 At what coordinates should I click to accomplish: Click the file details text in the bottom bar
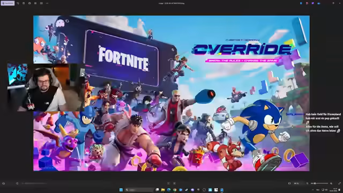point(34,183)
